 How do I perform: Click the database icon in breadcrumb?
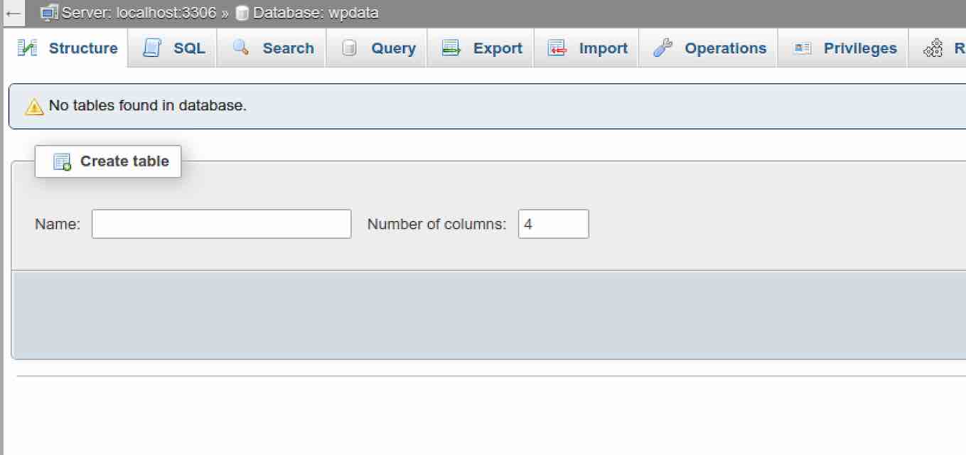coord(242,13)
